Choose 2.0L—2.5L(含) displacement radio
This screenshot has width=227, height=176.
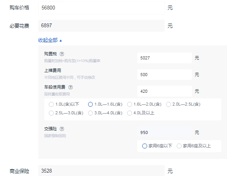[169, 104]
